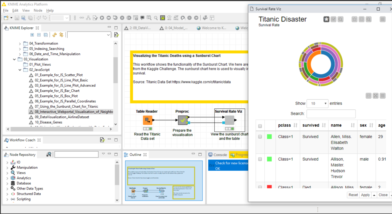392x214 pixels.
Task: Check the select-all checkbox in the table header
Action: 260,126
